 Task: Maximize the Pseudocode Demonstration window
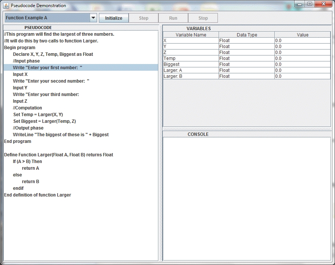pos(309,4)
